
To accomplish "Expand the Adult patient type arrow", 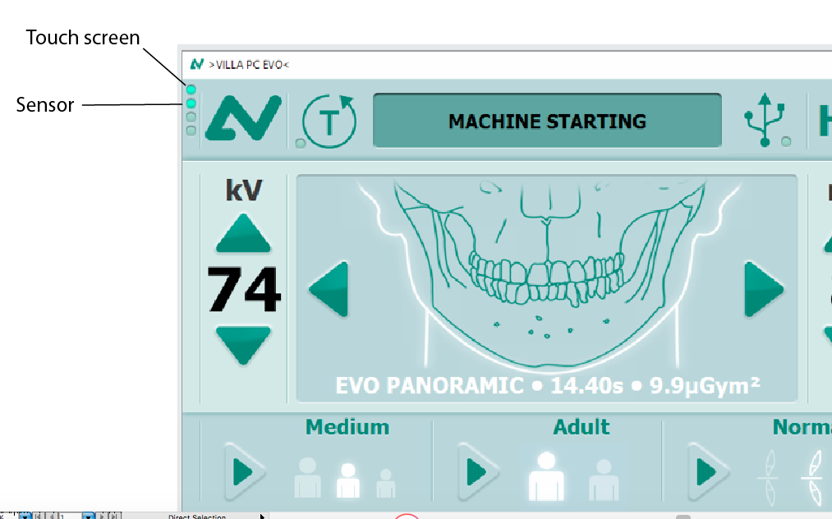I will pos(477,472).
